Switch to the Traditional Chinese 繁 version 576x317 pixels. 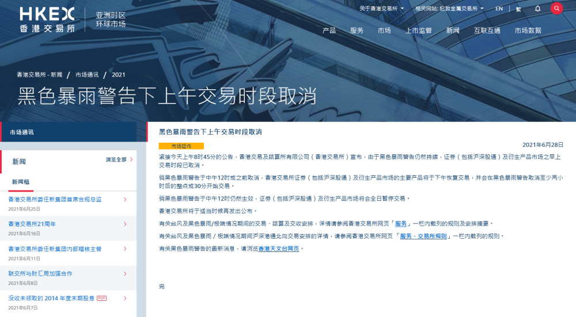(x=518, y=9)
